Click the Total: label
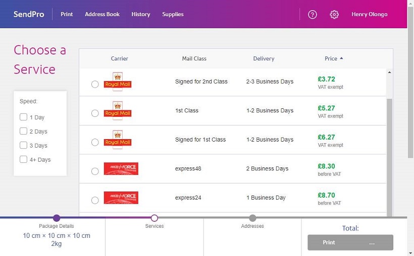The height and width of the screenshot is (256, 414). coord(350,228)
